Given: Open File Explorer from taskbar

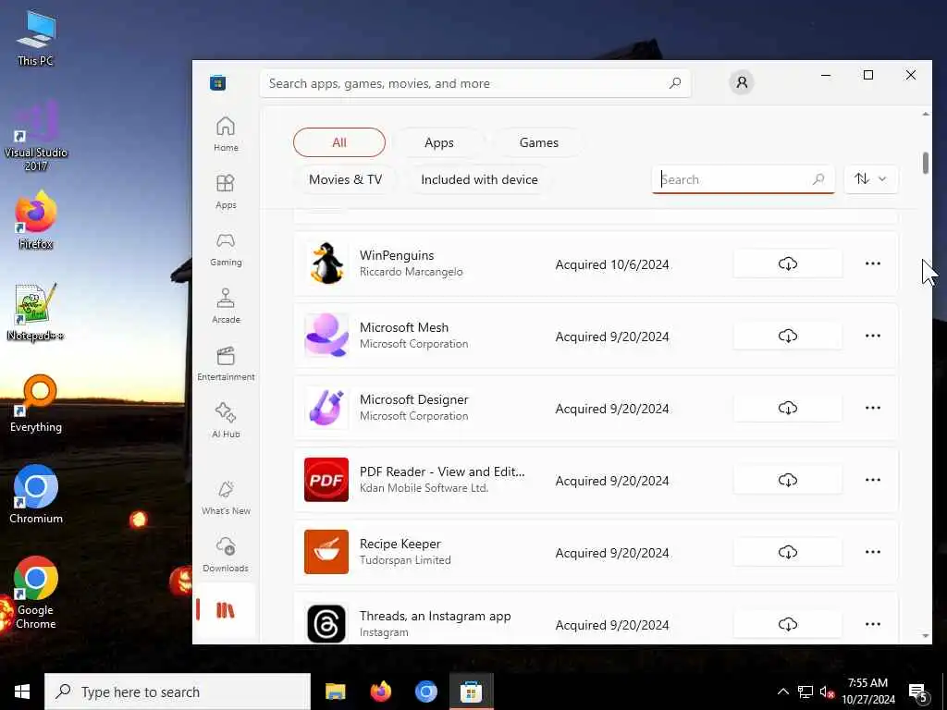Looking at the screenshot, I should pos(335,692).
